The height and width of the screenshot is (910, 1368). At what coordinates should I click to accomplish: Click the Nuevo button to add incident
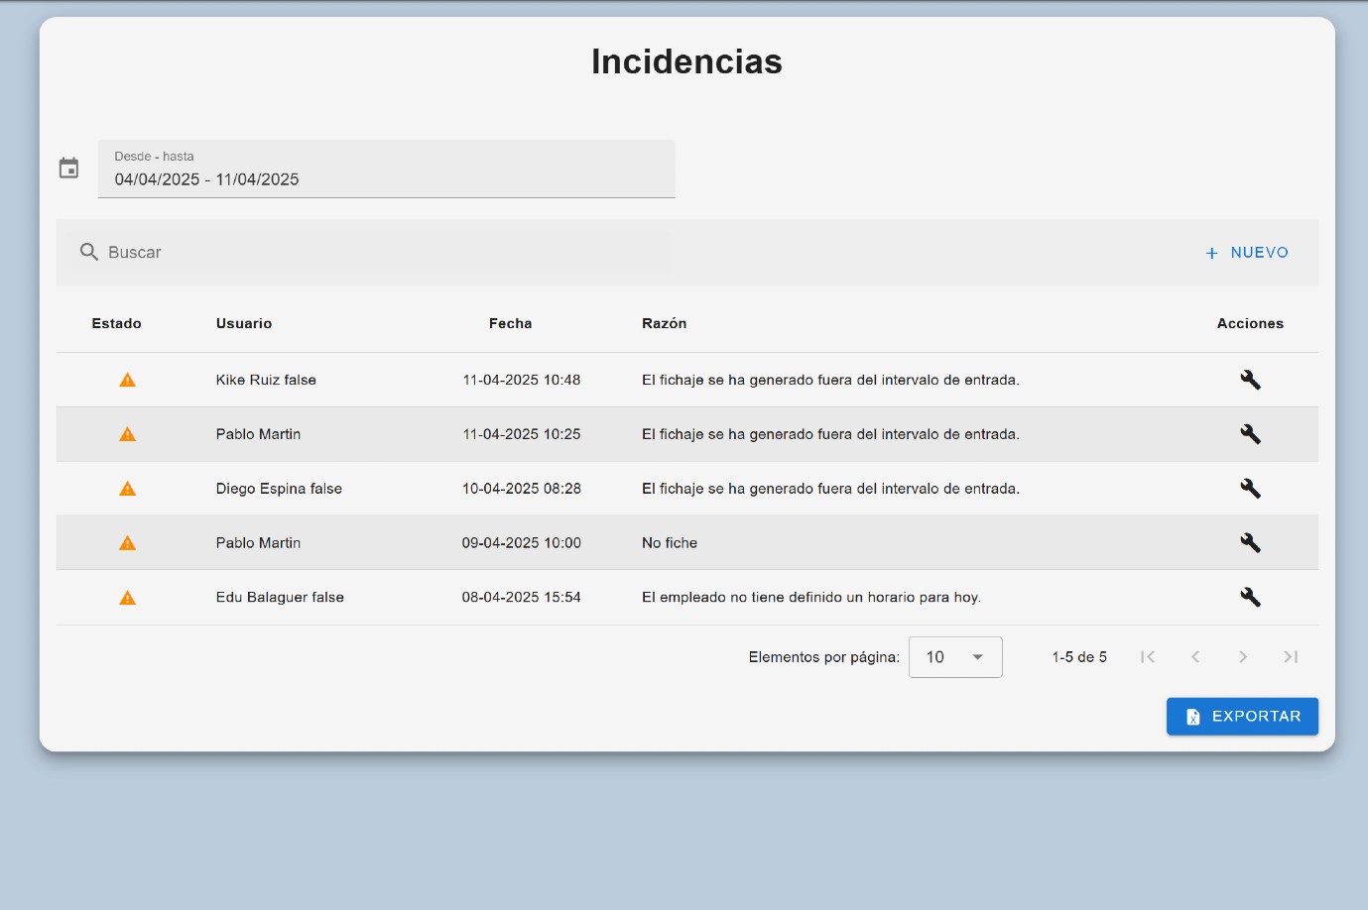point(1247,253)
